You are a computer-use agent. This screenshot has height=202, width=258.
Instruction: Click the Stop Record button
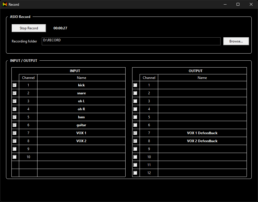(x=29, y=28)
